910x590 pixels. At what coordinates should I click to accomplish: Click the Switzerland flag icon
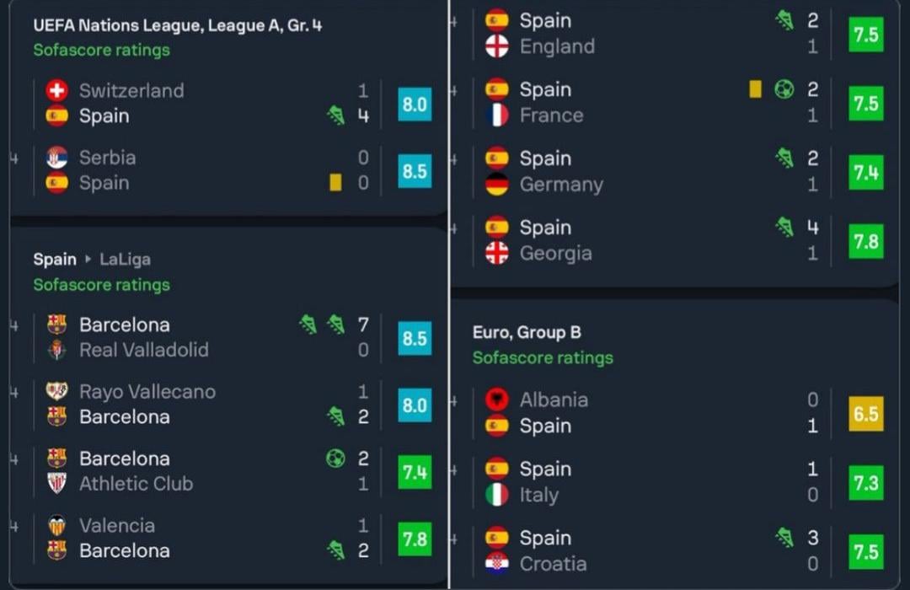click(56, 90)
